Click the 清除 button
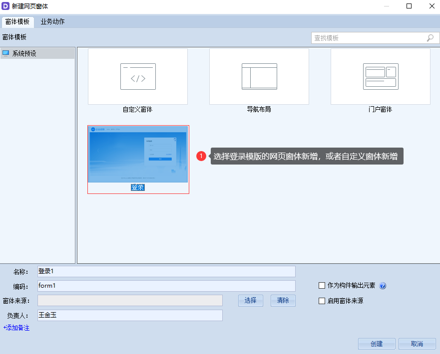Image resolution: width=440 pixels, height=354 pixels. coord(283,300)
